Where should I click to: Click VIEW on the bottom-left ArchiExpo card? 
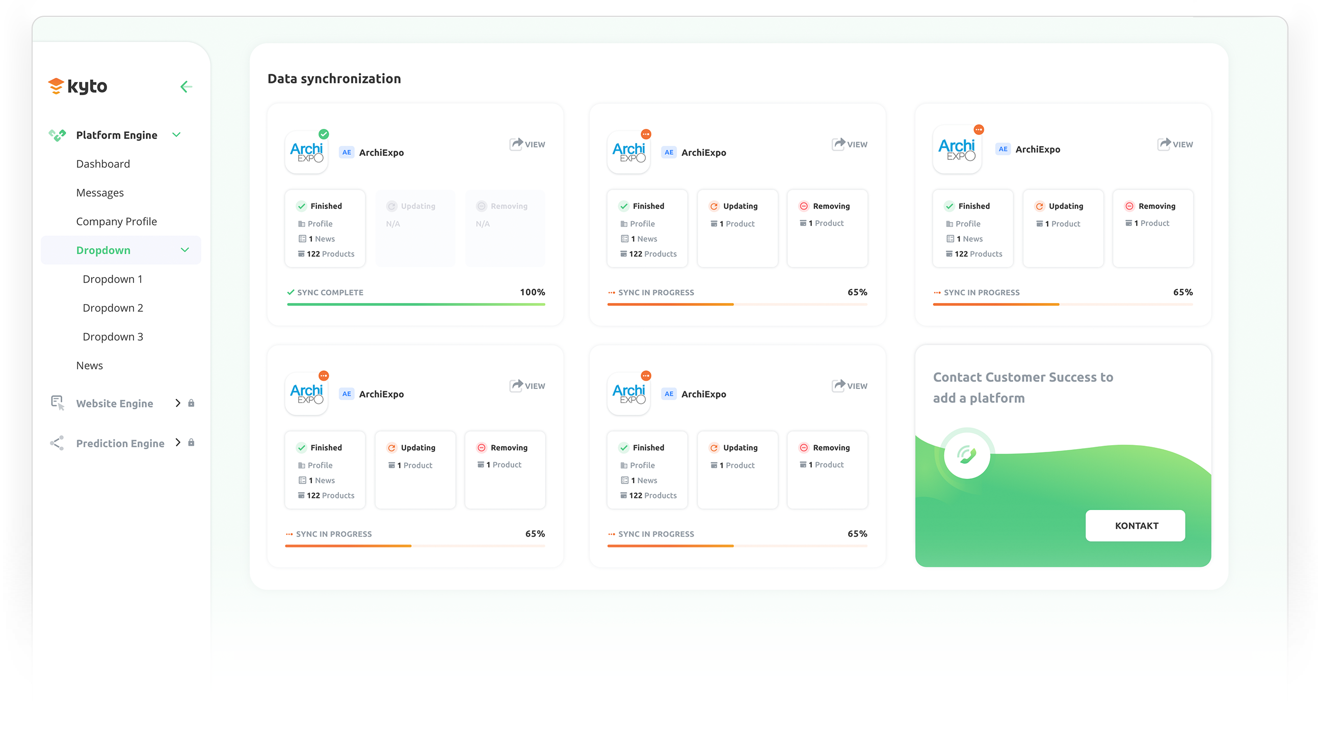tap(527, 386)
